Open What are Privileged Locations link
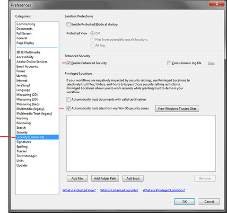This screenshot has height=213, width=227. (x=164, y=190)
